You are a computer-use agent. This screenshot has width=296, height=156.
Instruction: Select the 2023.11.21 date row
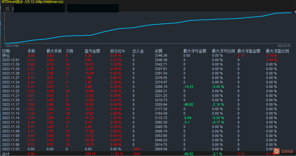coord(11,96)
